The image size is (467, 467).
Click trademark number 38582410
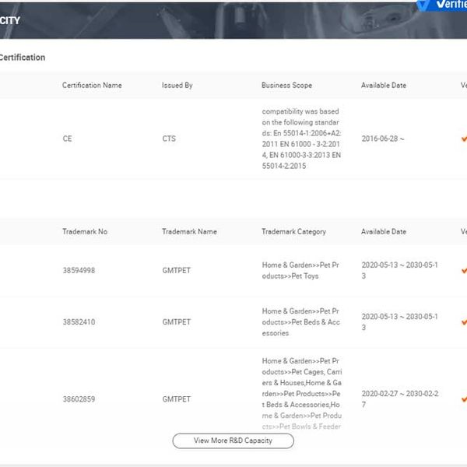click(x=79, y=322)
